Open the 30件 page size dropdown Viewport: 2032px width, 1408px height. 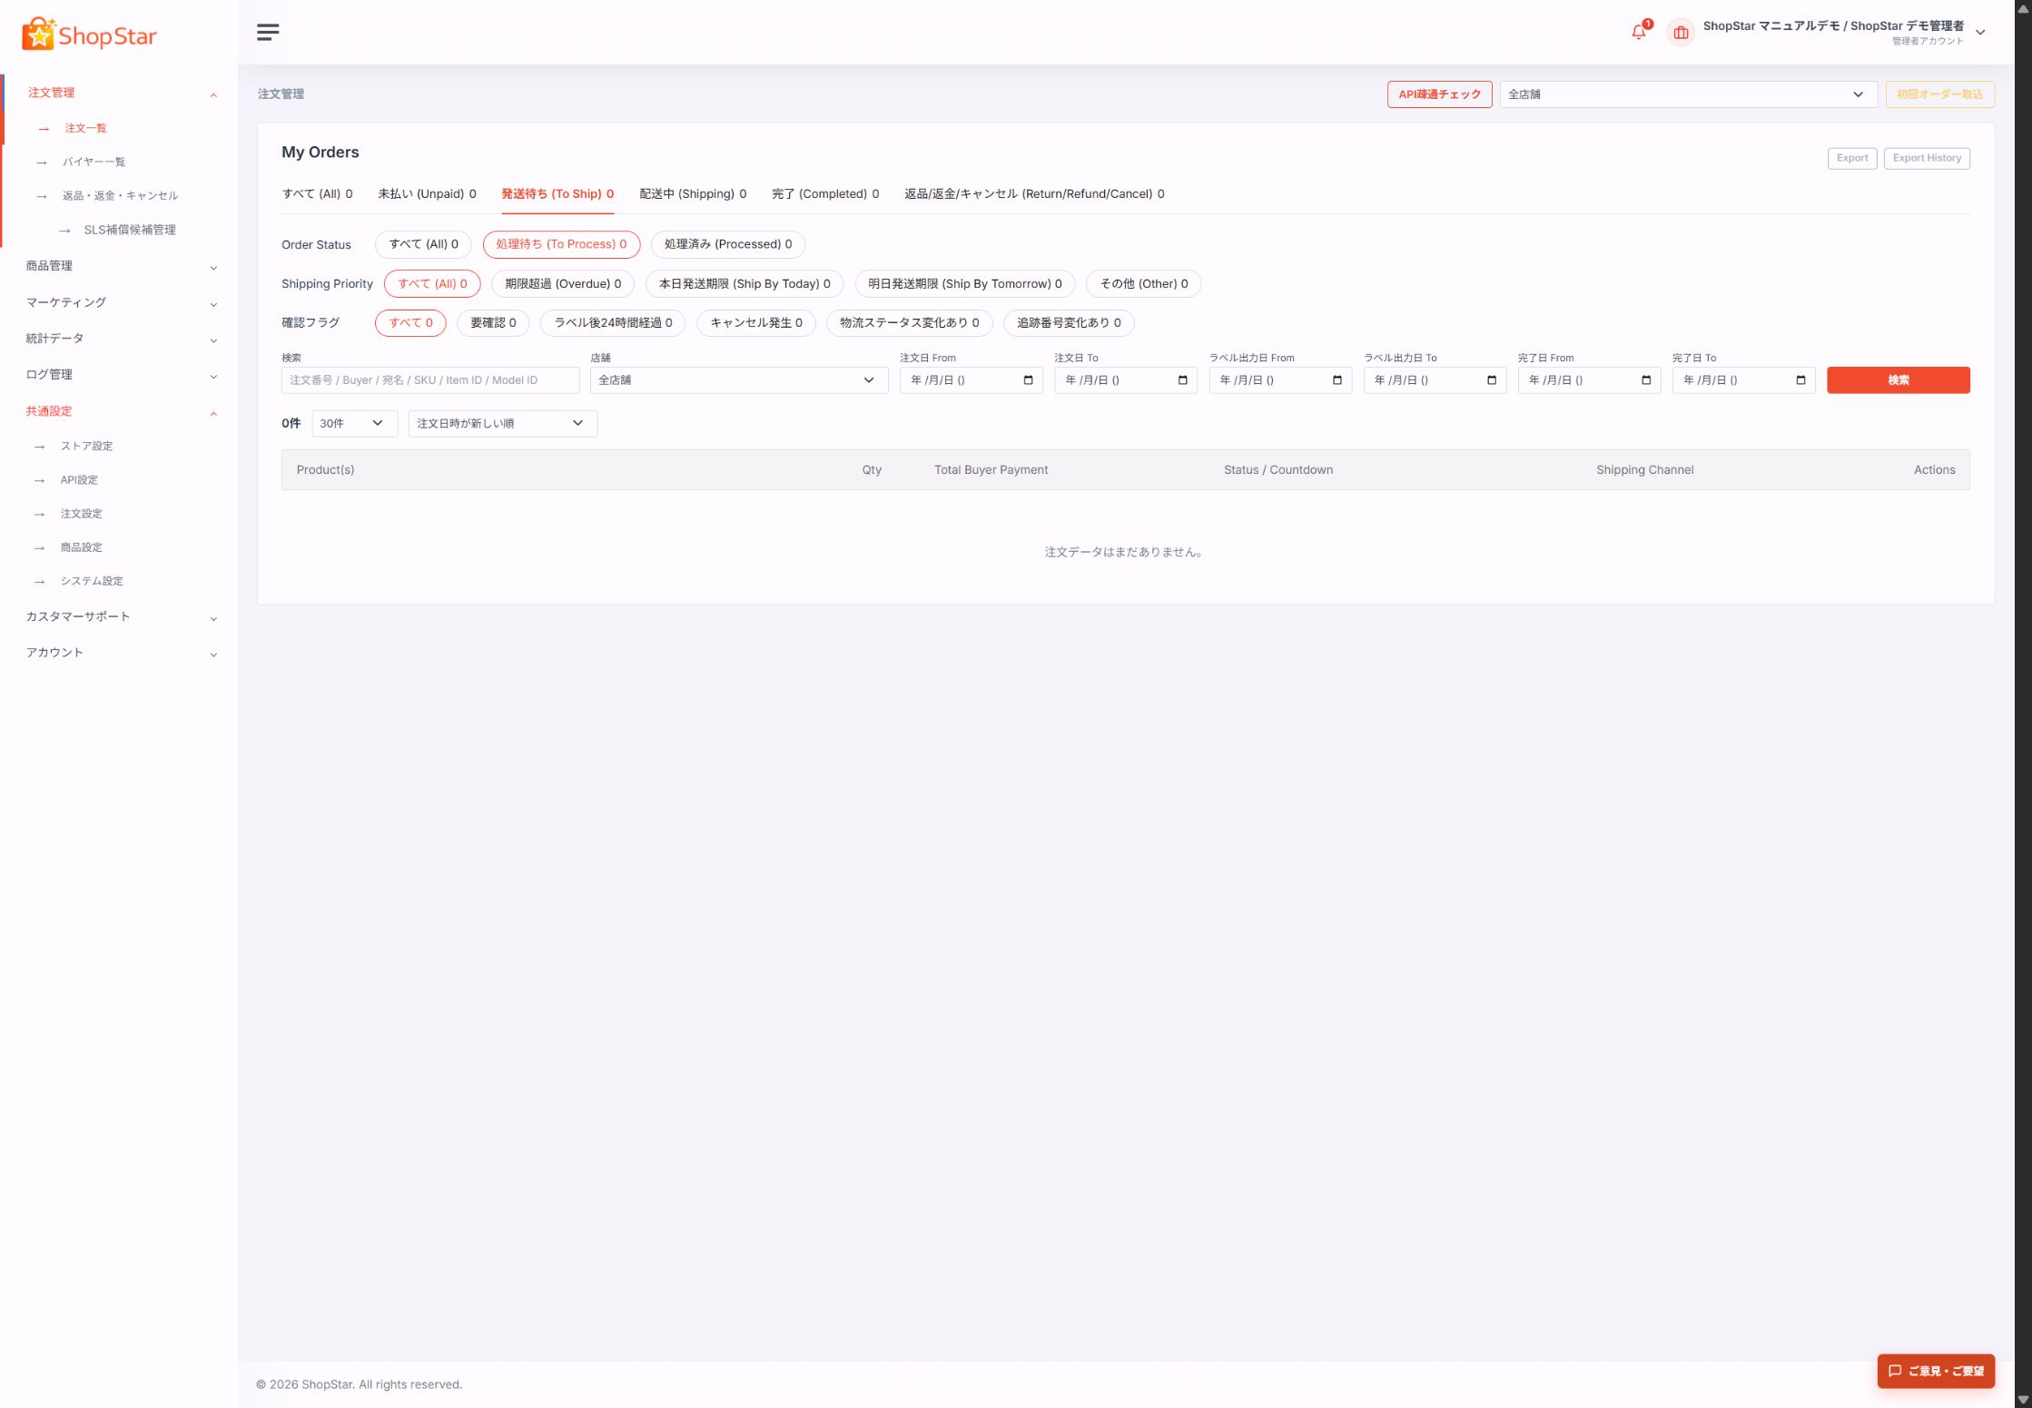(354, 424)
